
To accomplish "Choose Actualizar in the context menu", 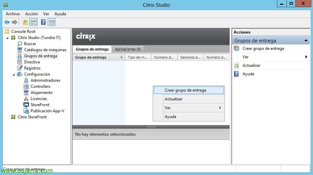I will (188, 99).
